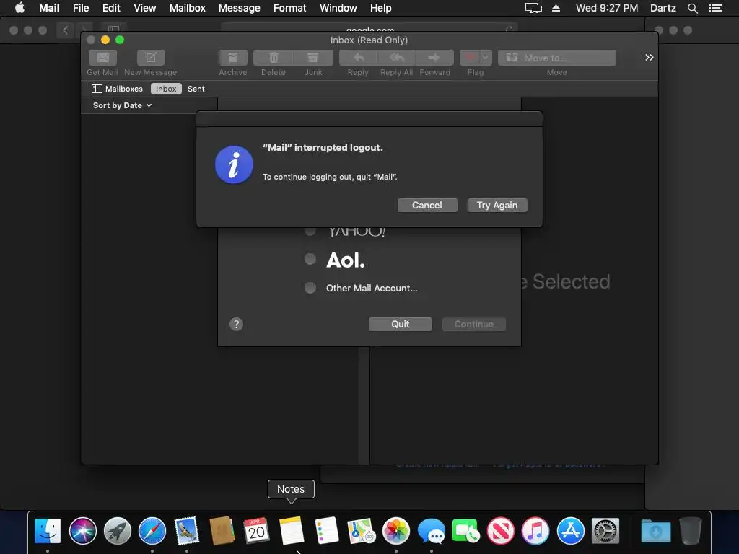Screen dimensions: 739x554
Task: Select the Aol. account radio button
Action: point(310,259)
